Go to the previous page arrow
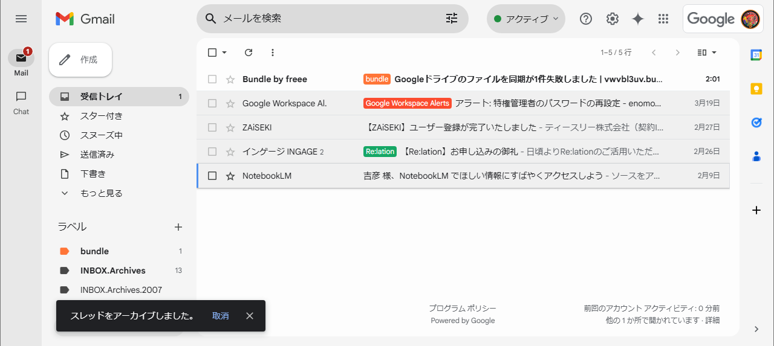Screen dimensions: 774x346 point(654,53)
